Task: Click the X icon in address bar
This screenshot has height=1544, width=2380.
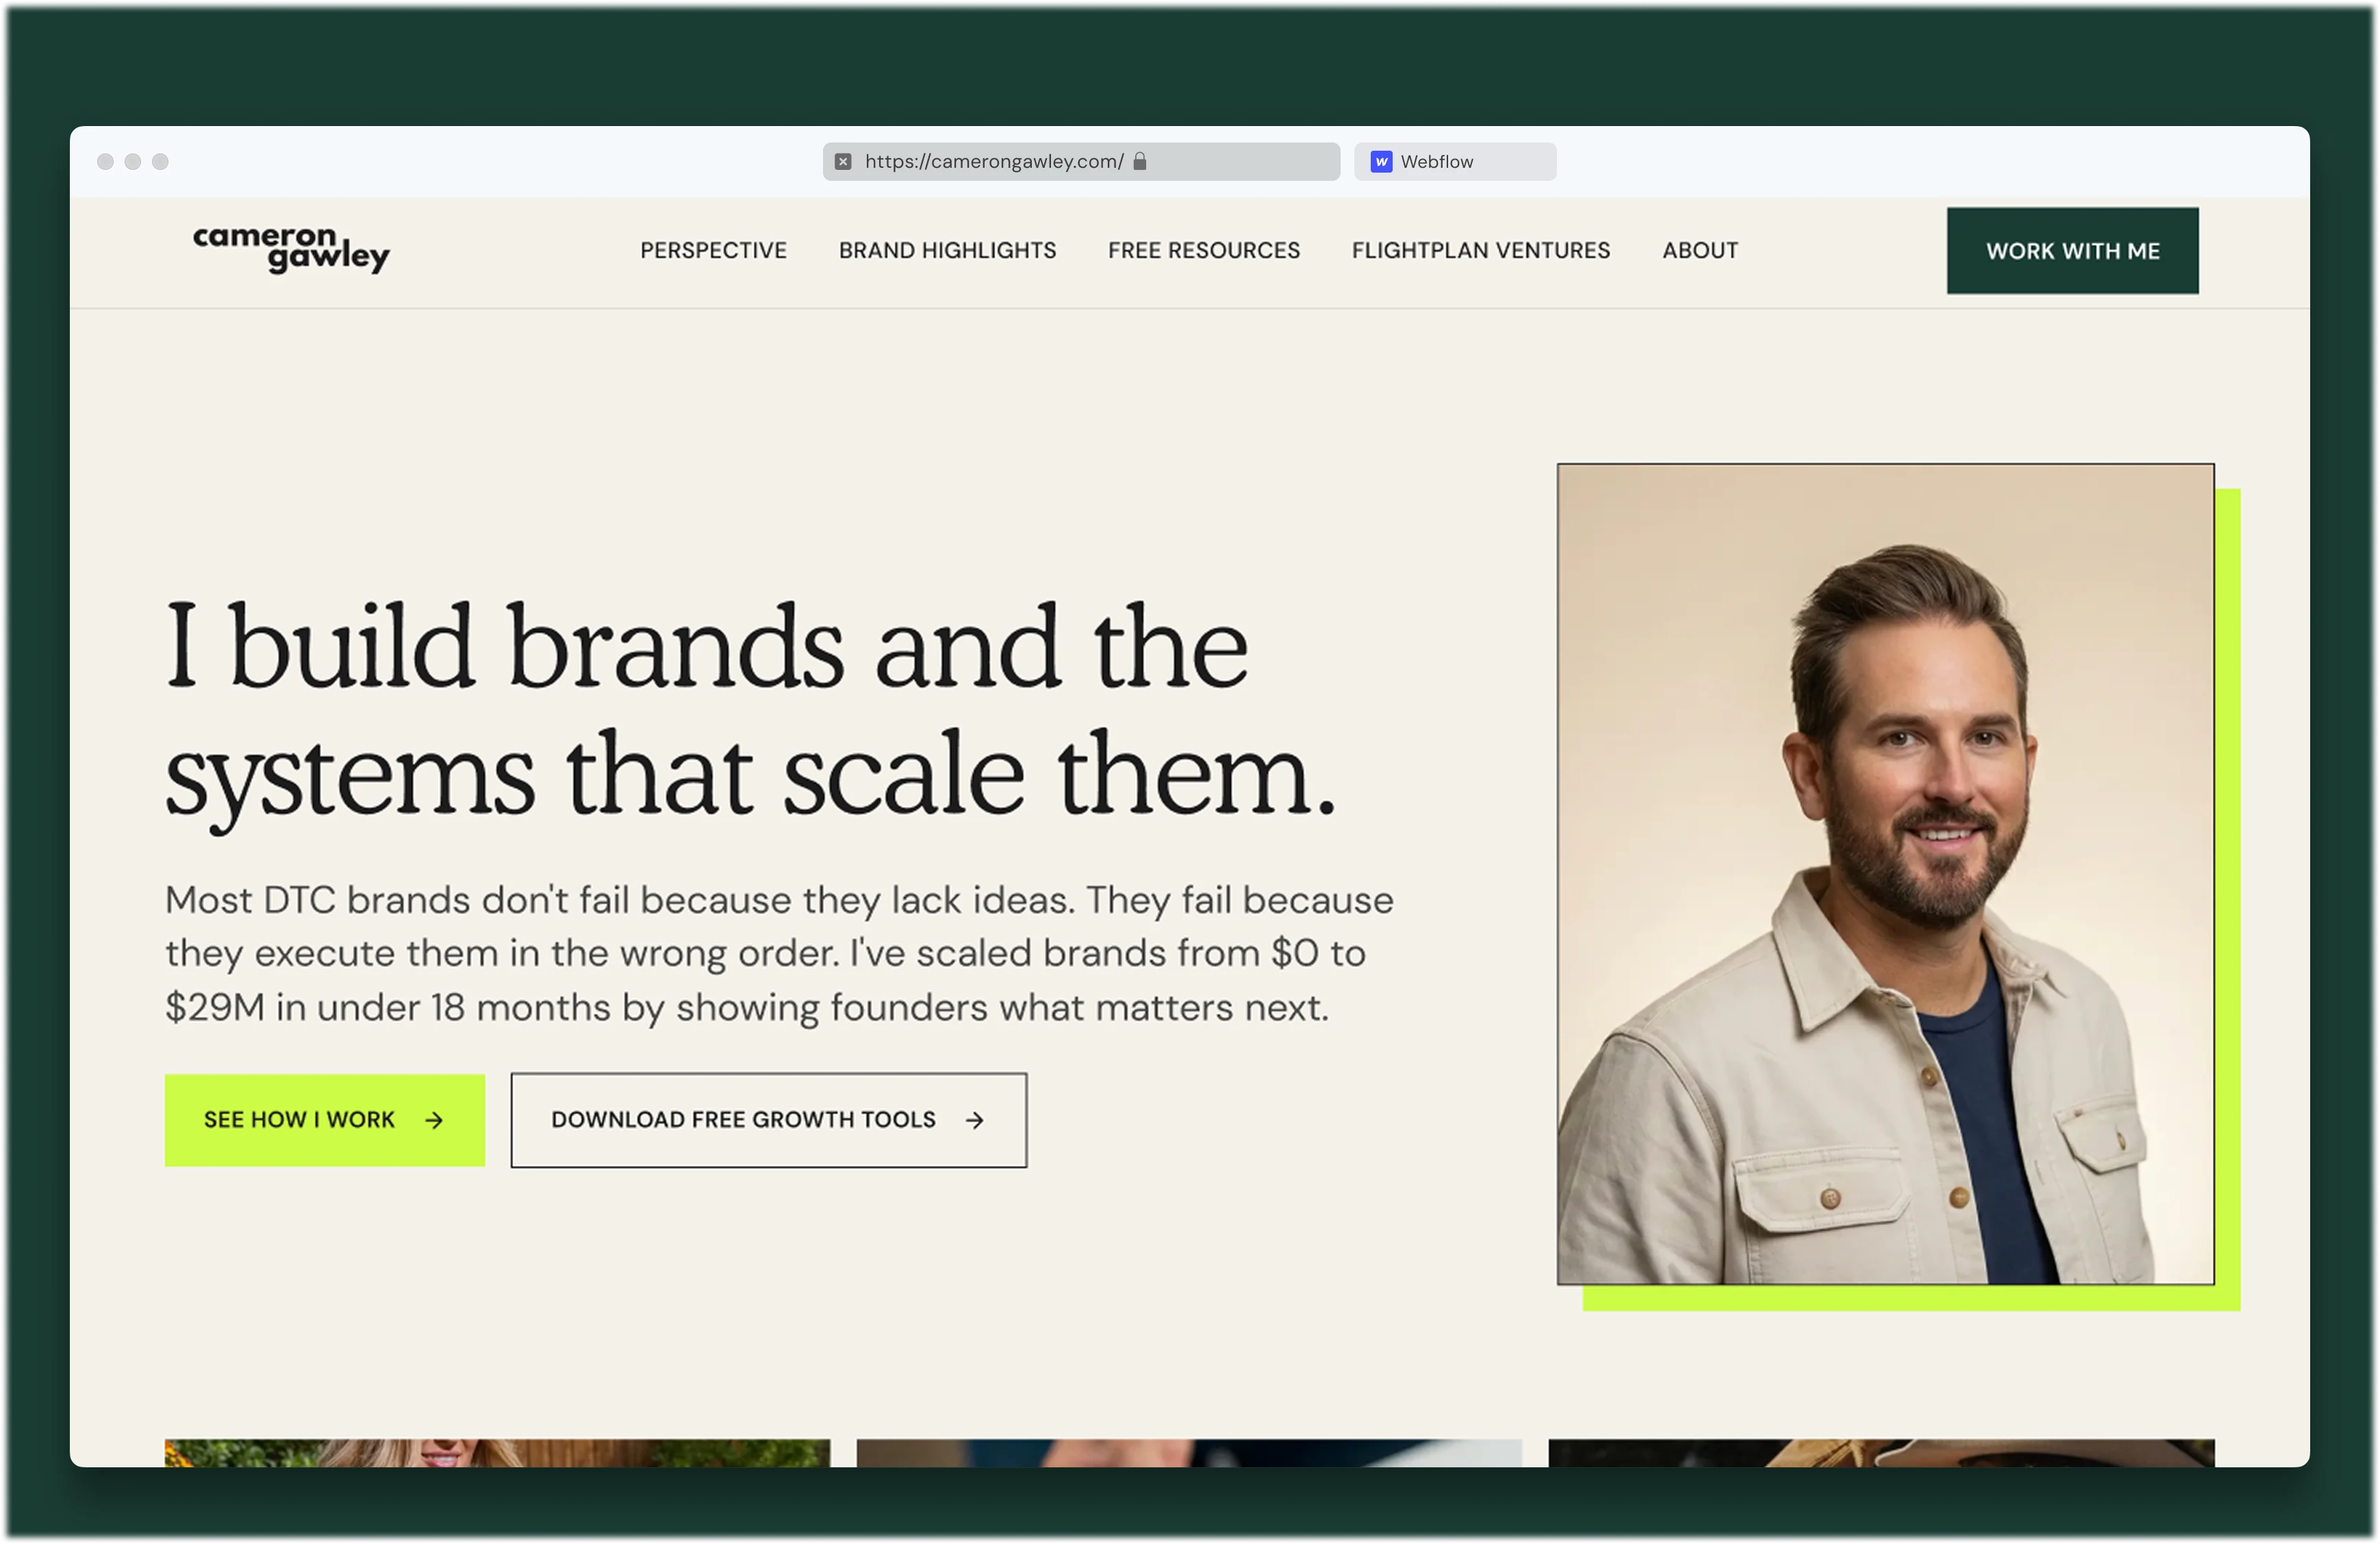Action: coord(843,161)
